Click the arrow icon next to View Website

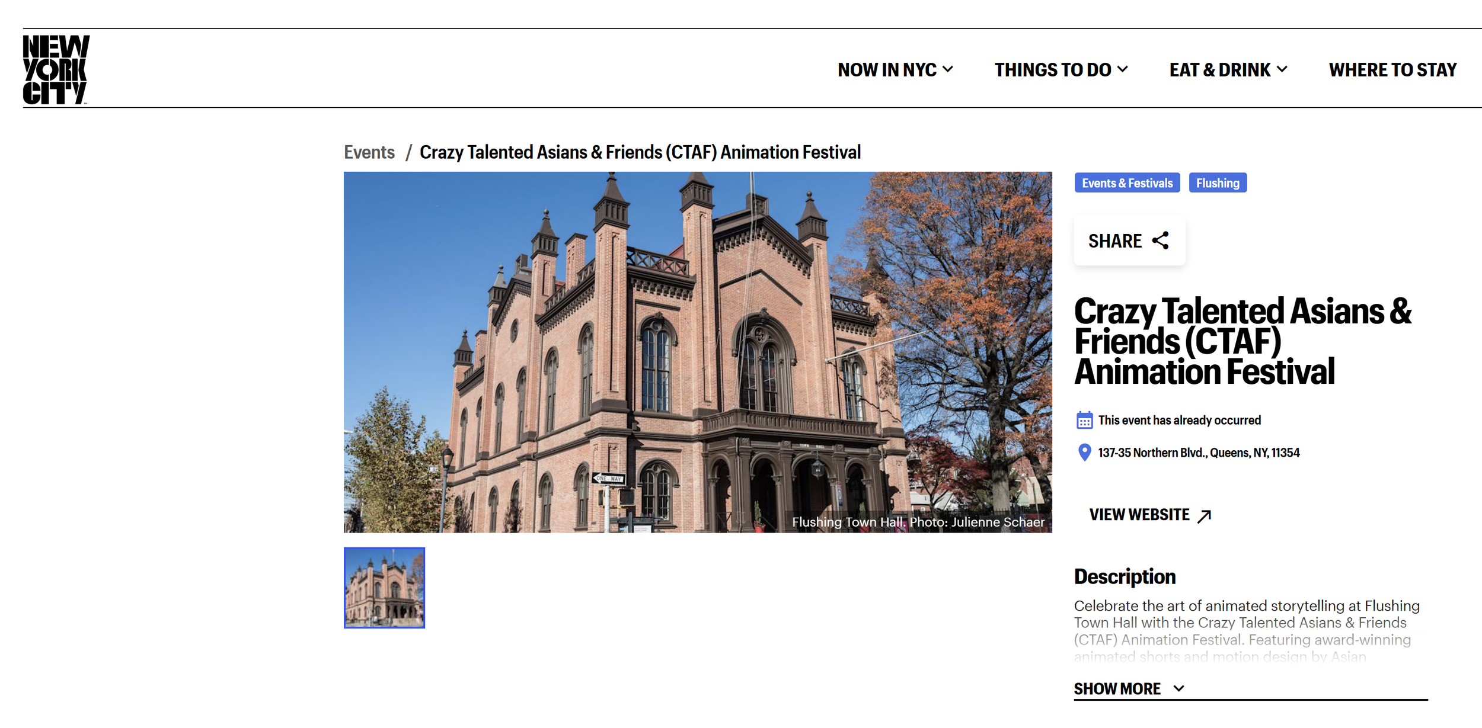pyautogui.click(x=1204, y=516)
